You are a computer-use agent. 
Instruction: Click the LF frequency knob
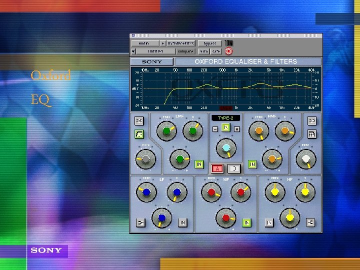146,192
